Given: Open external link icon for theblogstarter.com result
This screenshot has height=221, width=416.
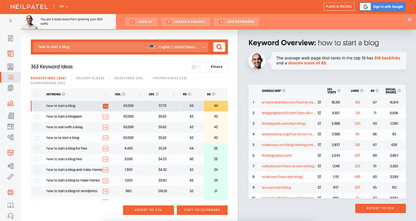Looking at the screenshot, I should pos(319,155).
